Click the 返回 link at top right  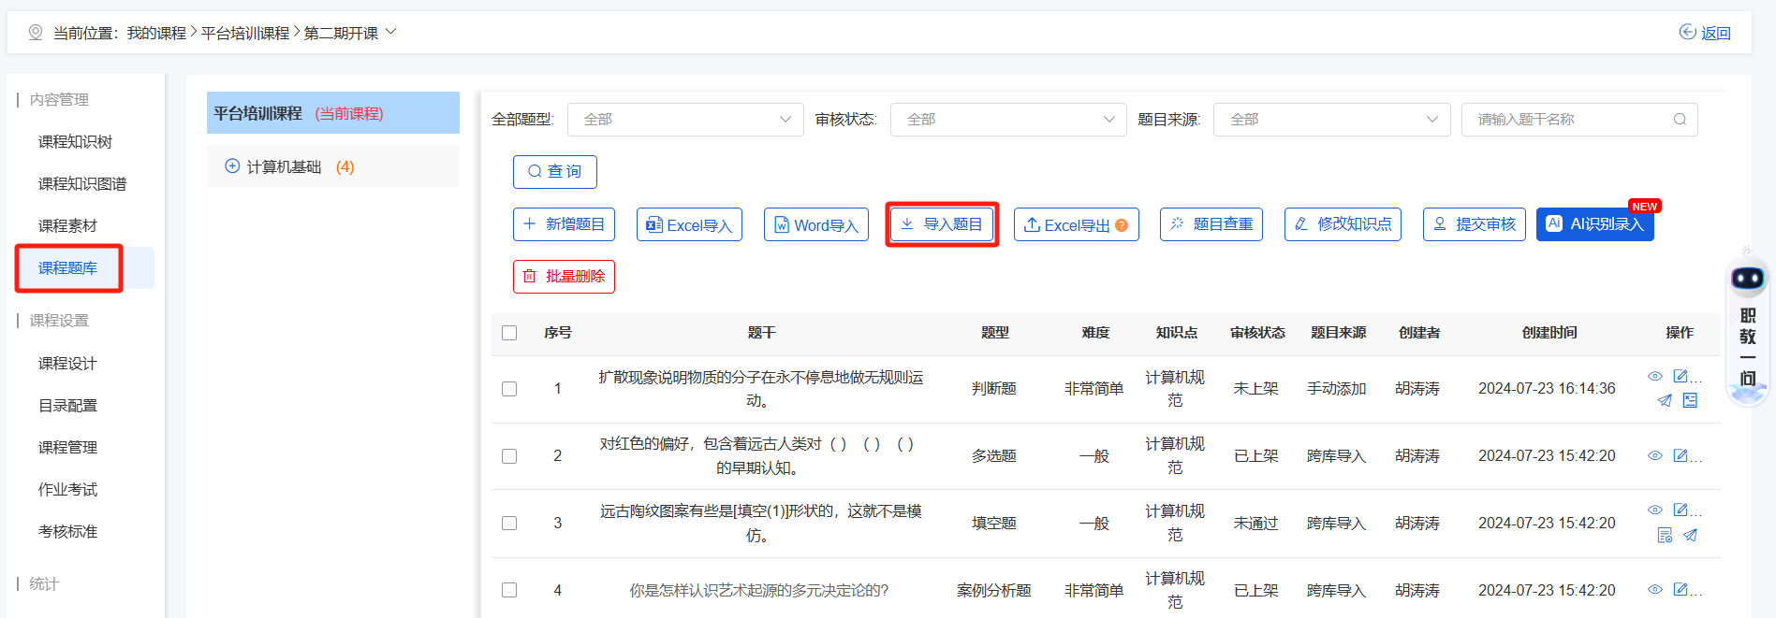1705,33
